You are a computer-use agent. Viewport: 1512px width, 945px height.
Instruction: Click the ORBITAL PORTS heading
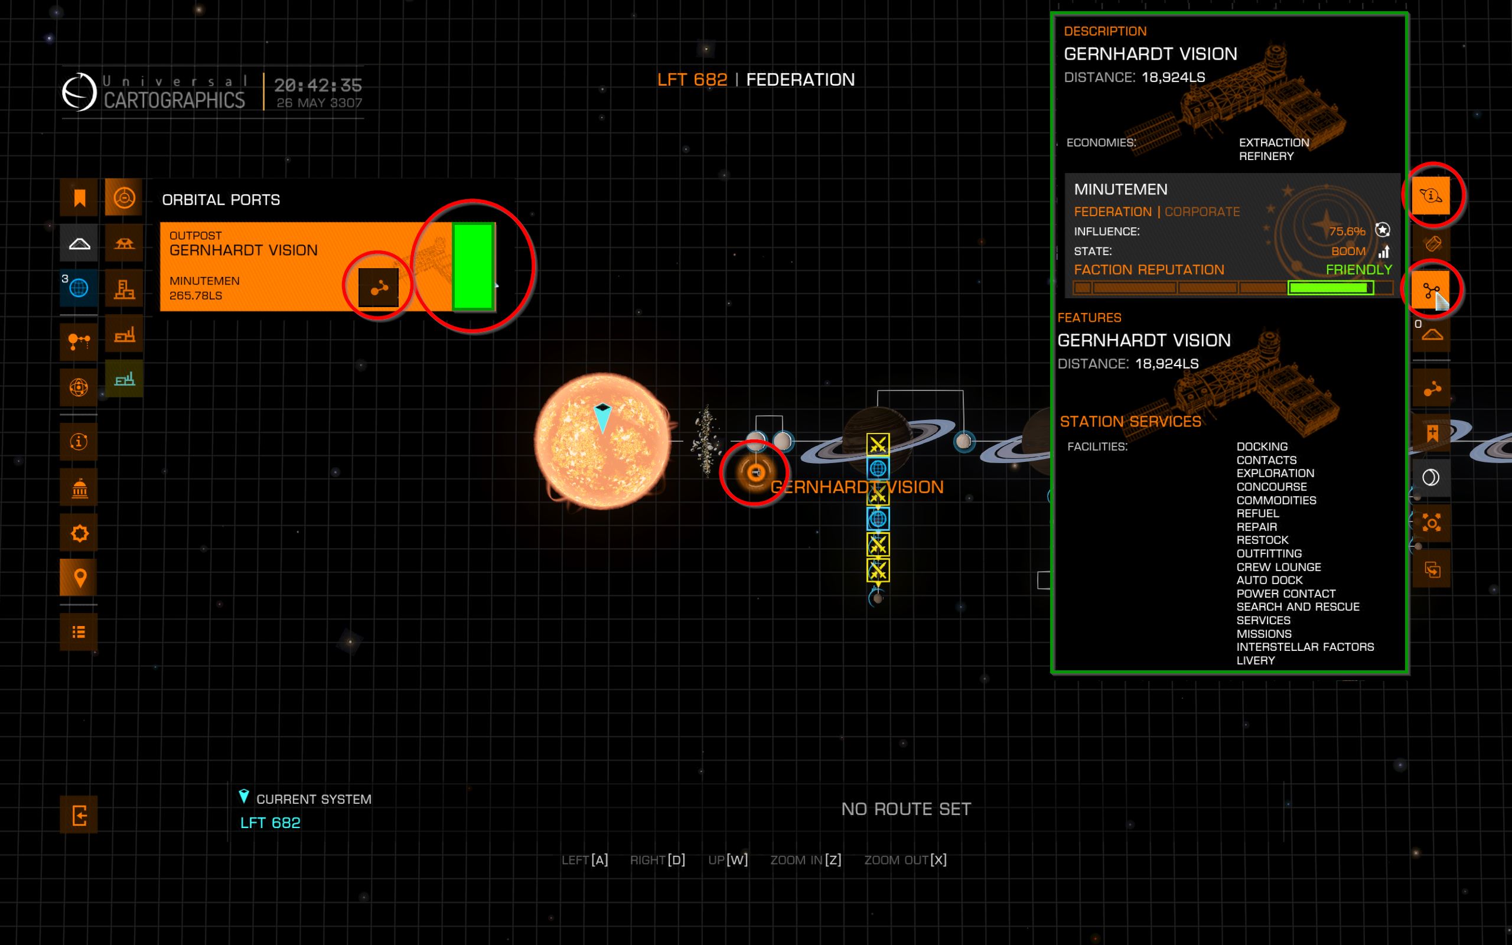(221, 200)
